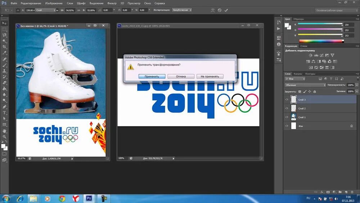Screen dimensions: 360x203
Task: Select the Pen tool
Action: click(x=4, y=107)
